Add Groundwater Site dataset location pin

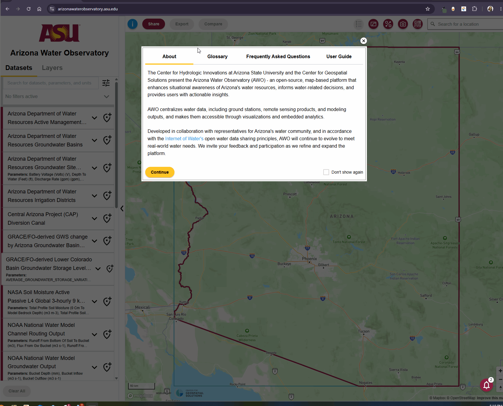coord(107,168)
